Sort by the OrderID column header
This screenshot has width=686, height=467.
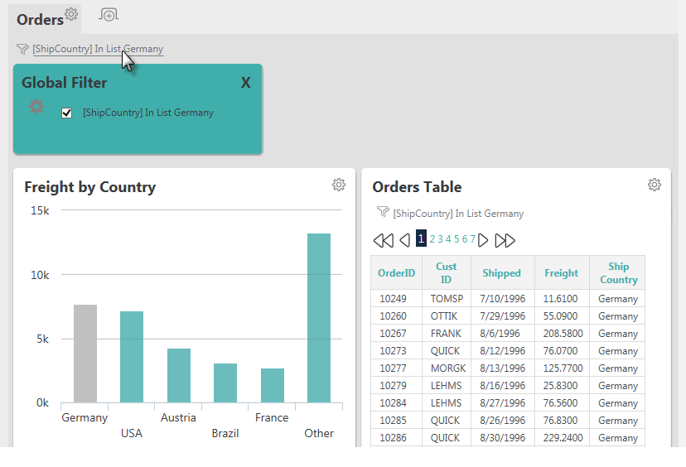(x=396, y=273)
